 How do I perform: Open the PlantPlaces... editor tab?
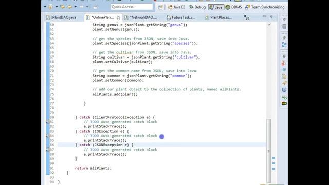click(218, 17)
